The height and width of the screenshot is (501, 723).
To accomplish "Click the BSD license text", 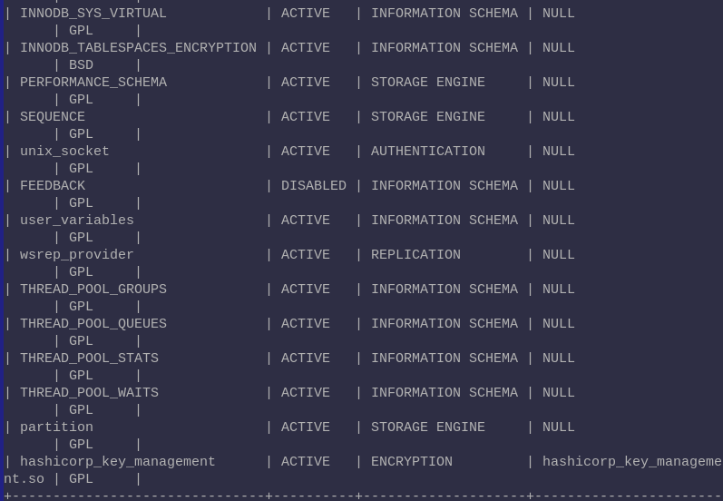I will (81, 65).
